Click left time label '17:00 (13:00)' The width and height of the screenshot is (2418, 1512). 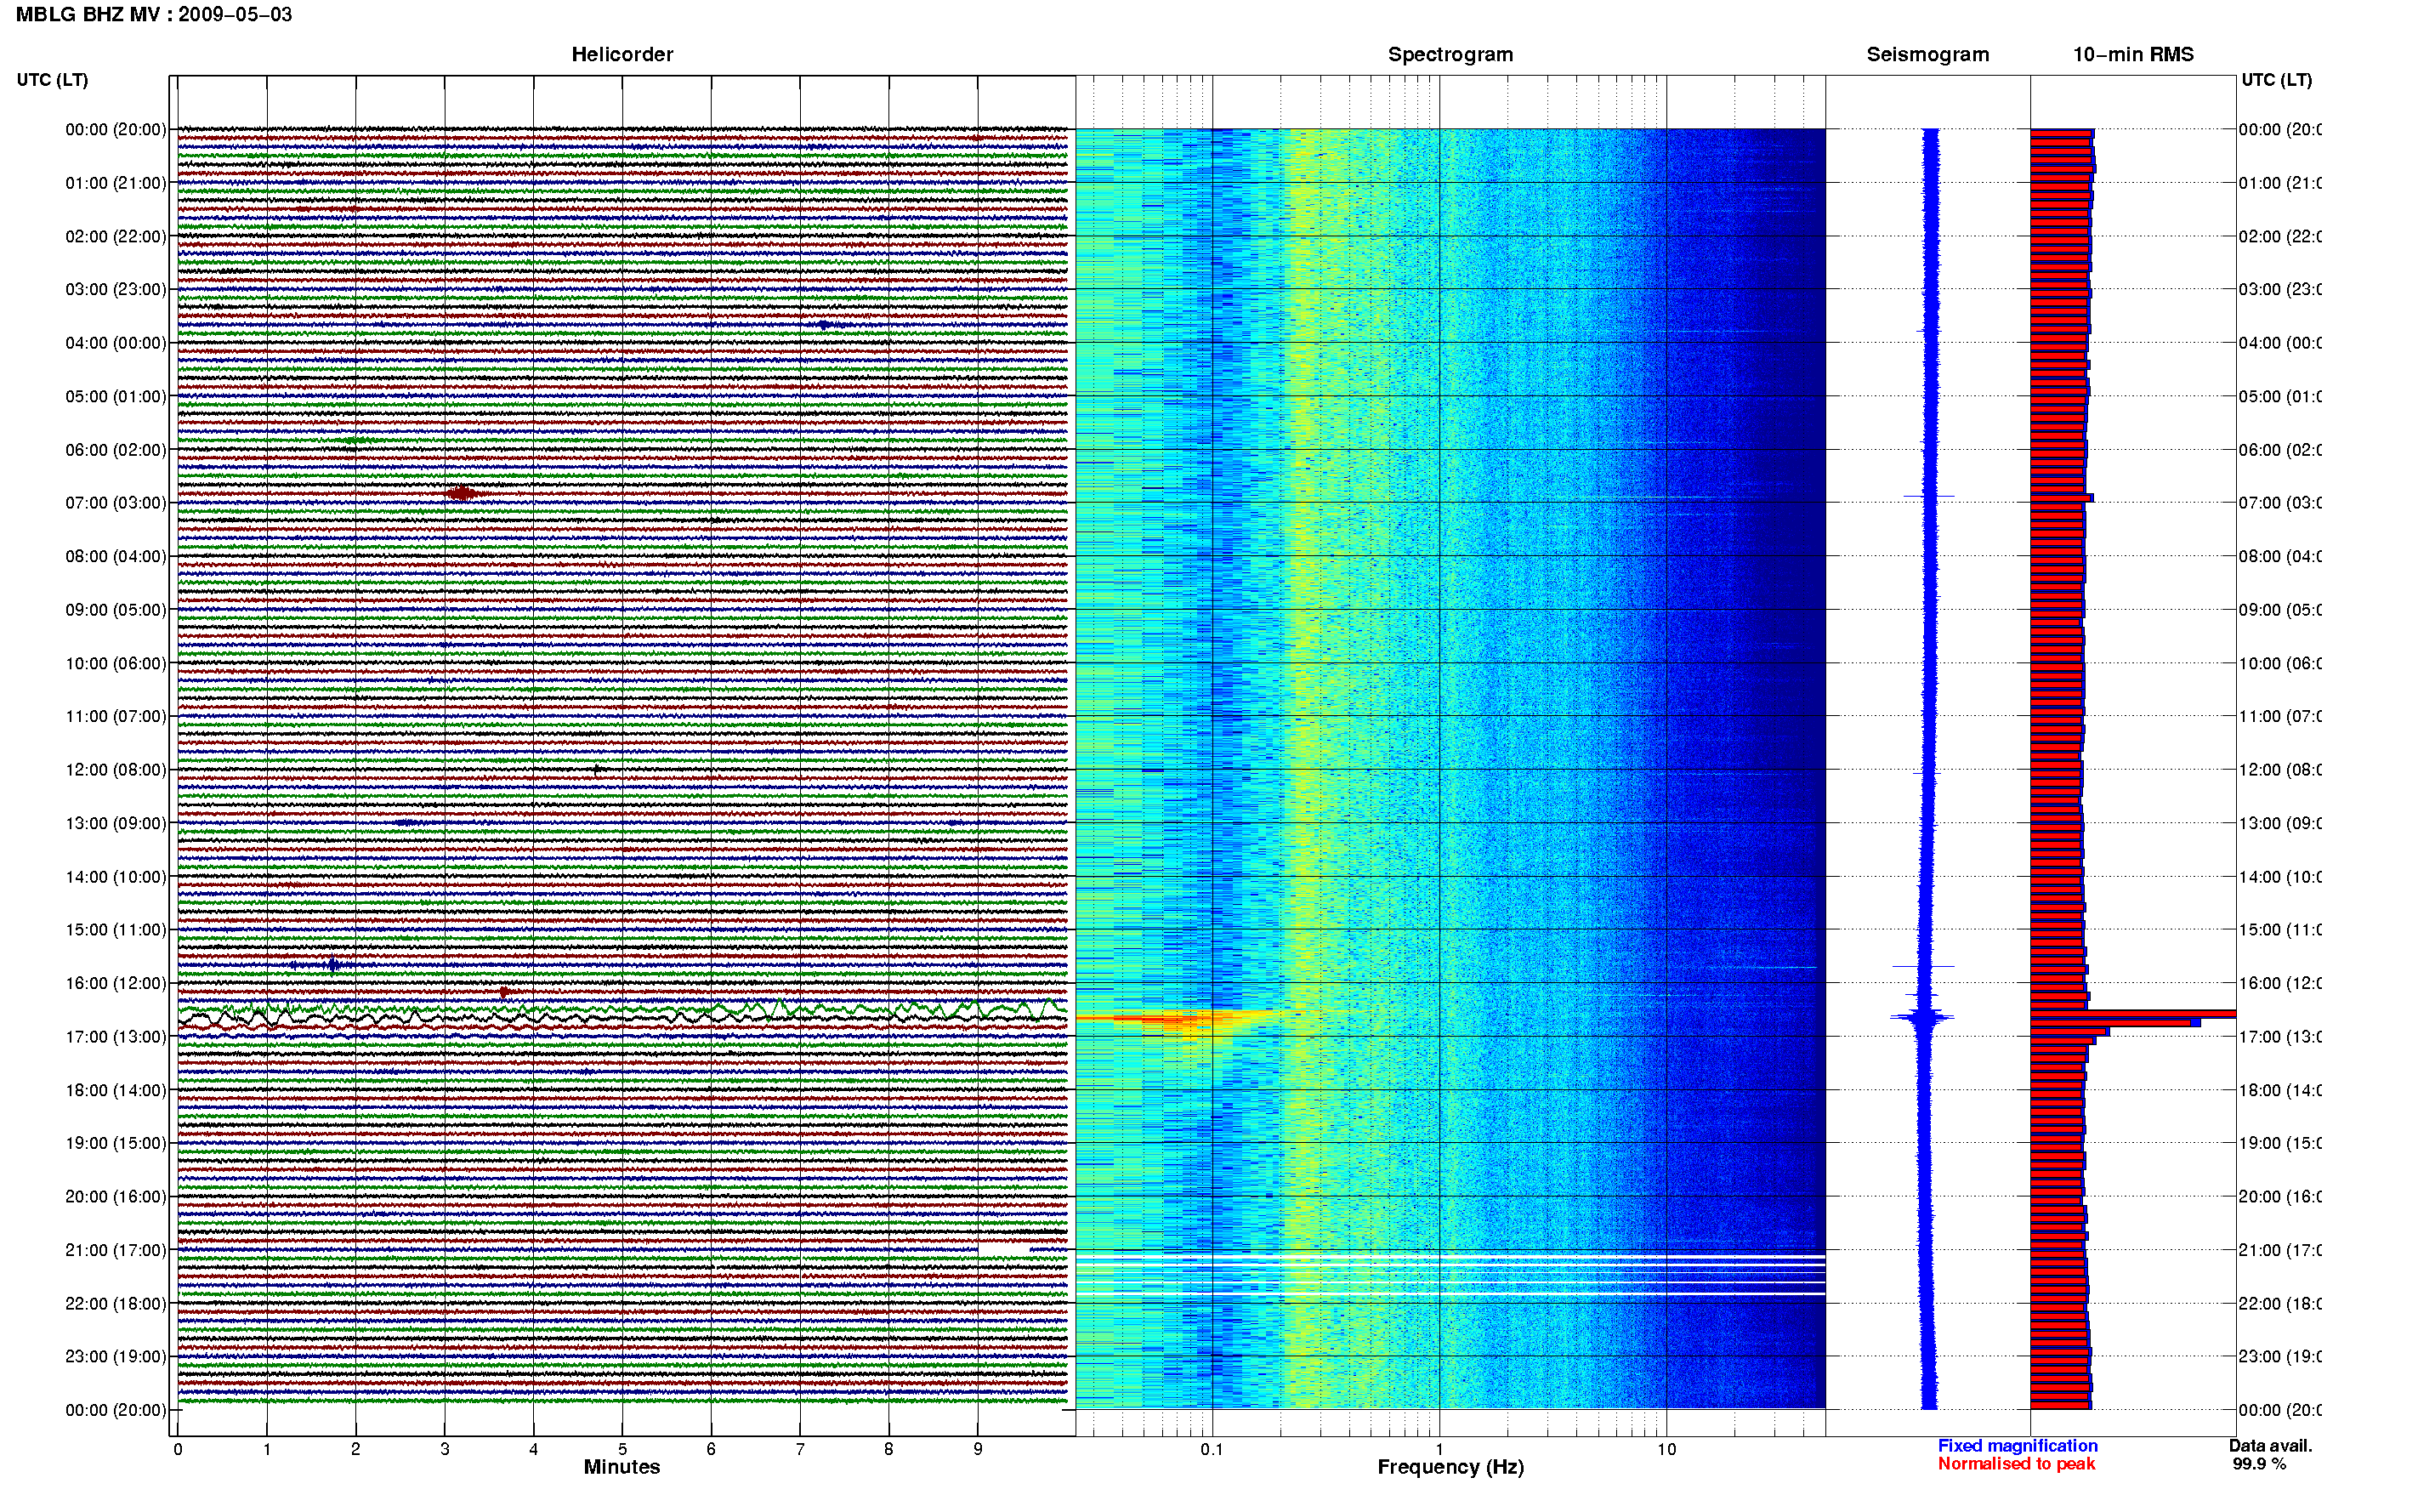pos(116,1037)
